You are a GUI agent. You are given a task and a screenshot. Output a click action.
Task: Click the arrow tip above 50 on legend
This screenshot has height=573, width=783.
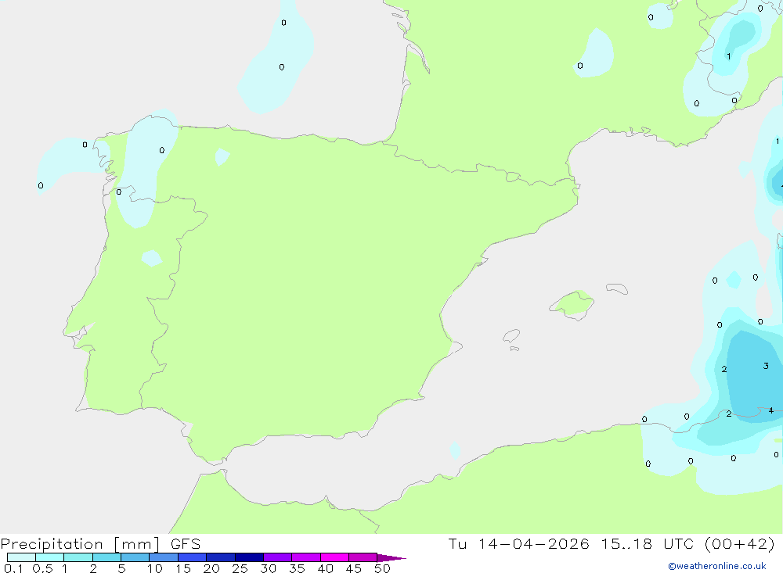tap(392, 557)
